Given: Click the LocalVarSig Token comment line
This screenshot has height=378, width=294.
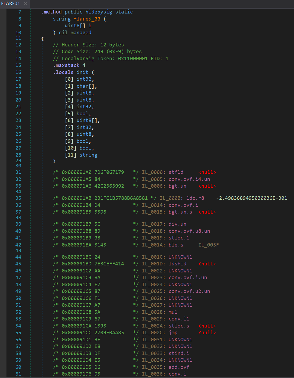Looking at the screenshot, I should pyautogui.click(x=111, y=59).
